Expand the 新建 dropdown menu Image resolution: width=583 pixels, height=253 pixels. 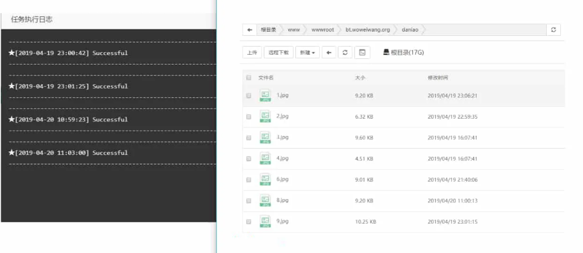[x=307, y=52]
